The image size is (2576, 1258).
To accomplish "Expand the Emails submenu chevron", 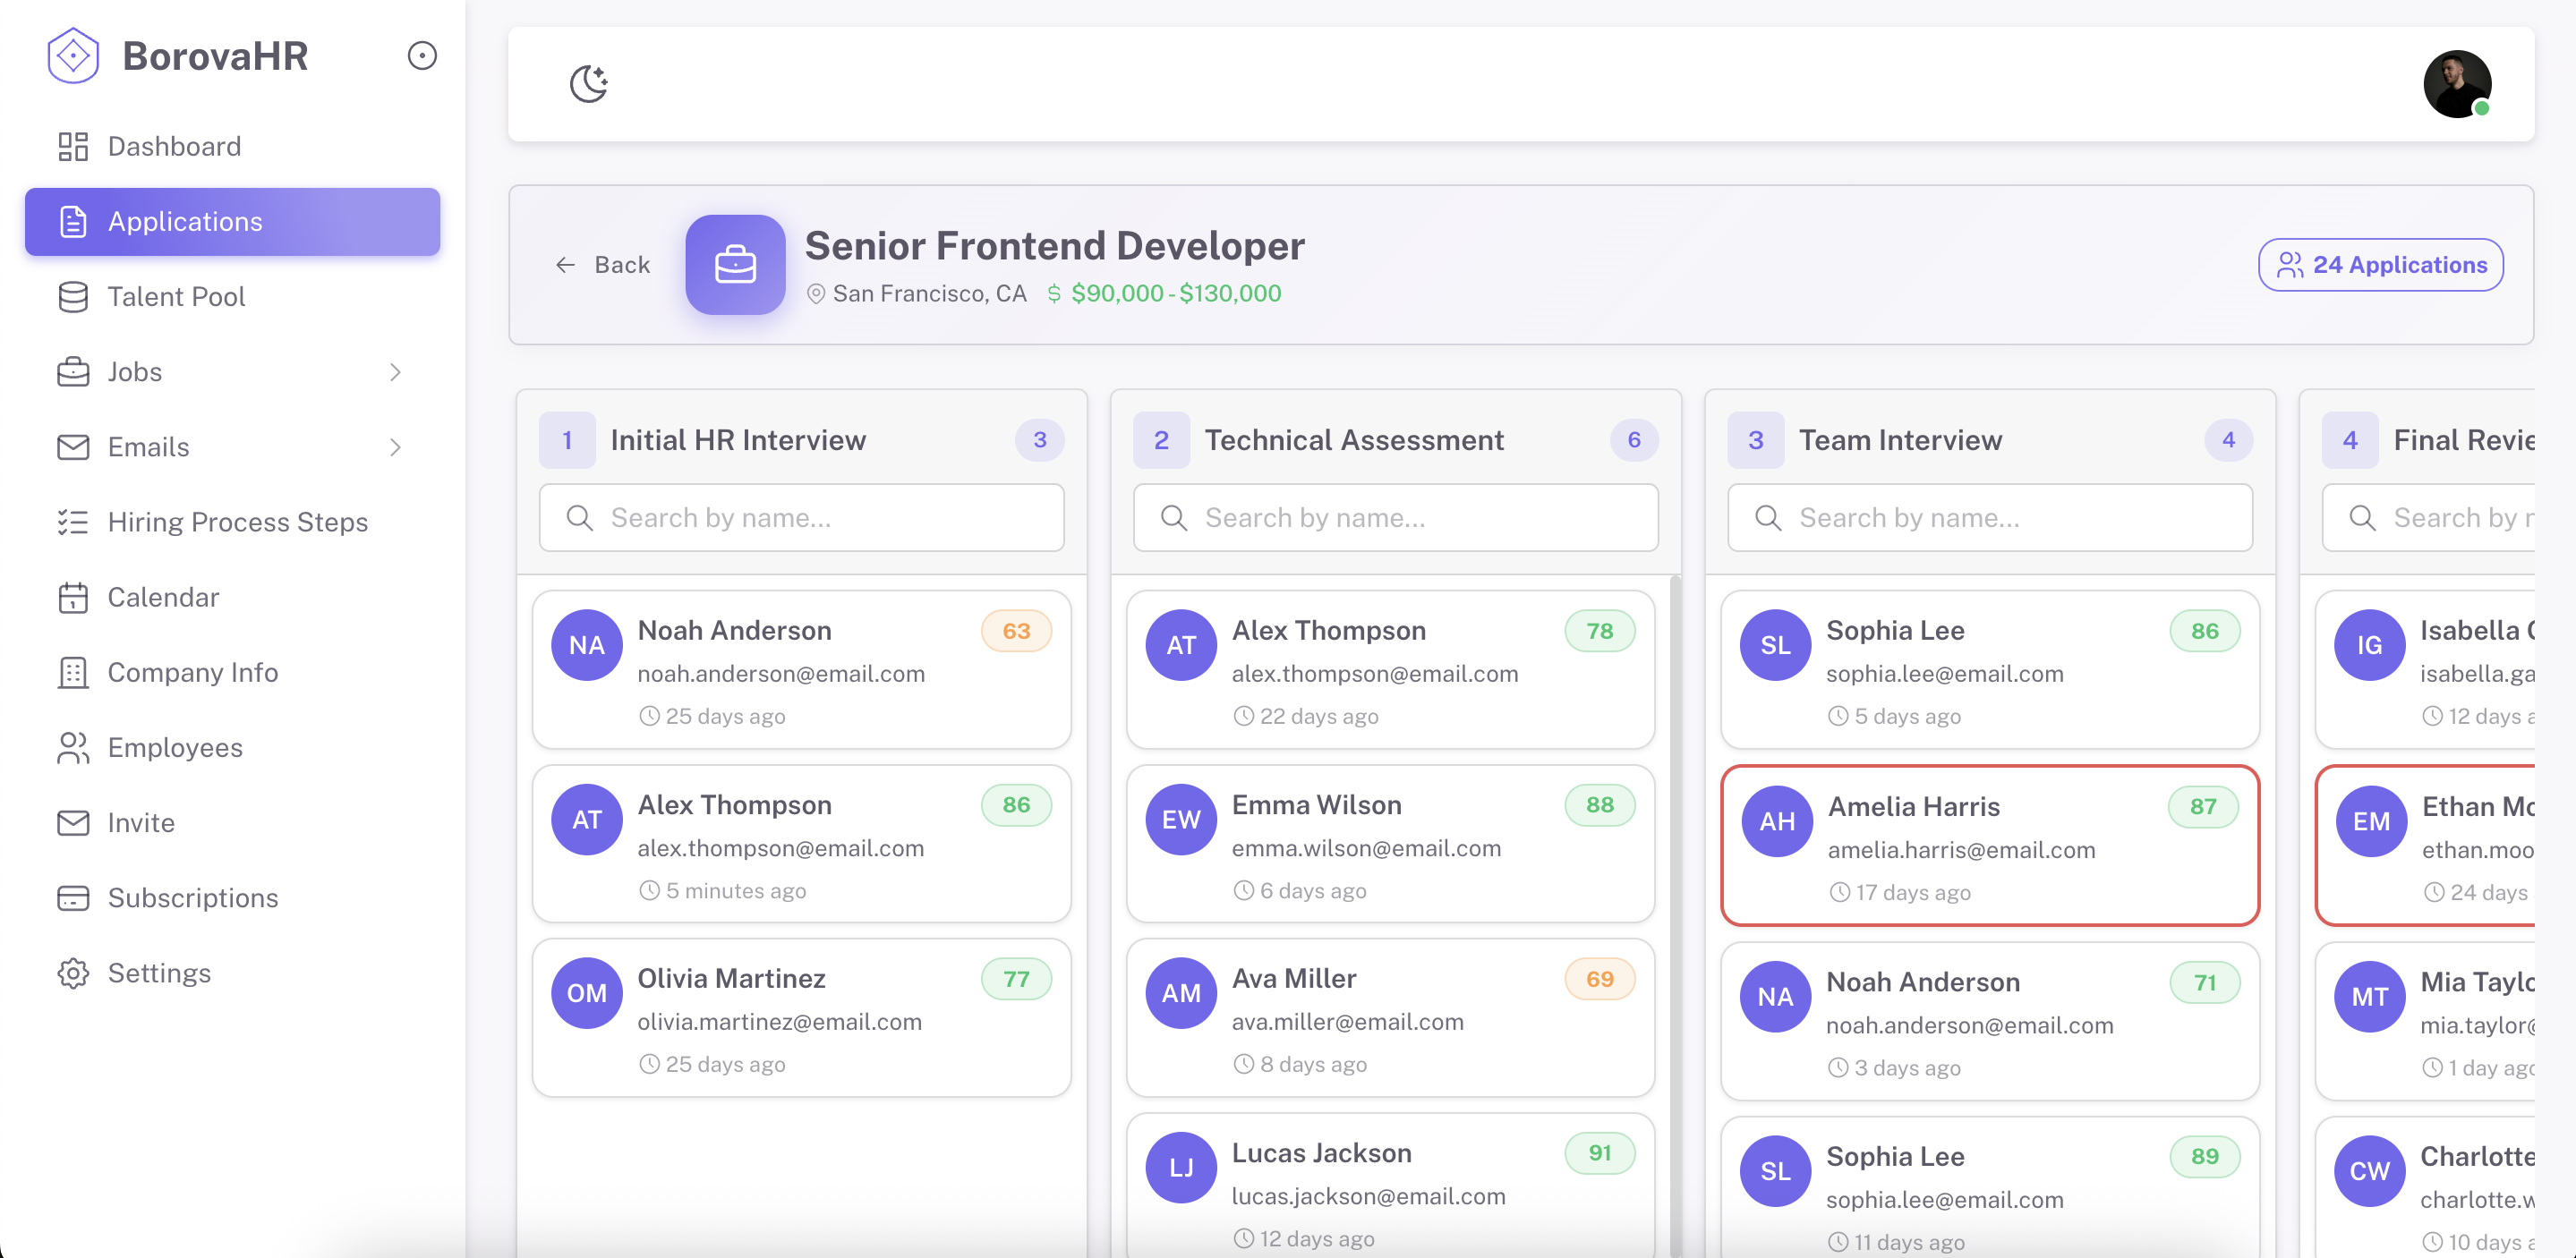I will (x=395, y=447).
